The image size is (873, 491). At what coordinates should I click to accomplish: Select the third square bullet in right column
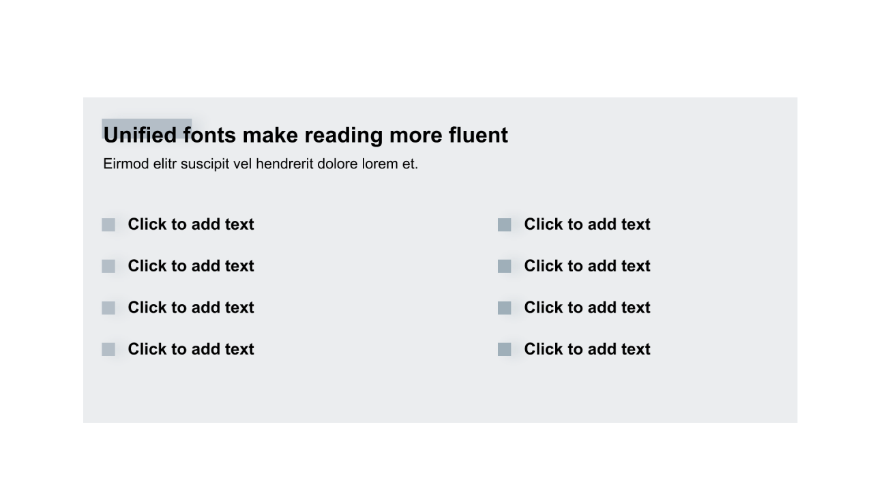tap(505, 308)
